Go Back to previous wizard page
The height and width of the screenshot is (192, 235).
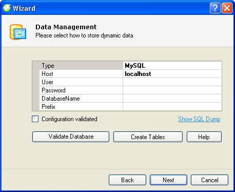[x=127, y=180]
